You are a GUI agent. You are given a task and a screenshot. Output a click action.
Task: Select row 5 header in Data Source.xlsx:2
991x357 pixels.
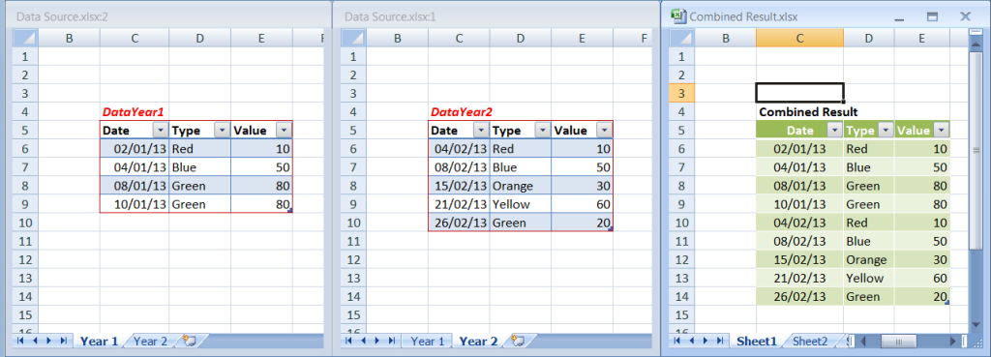pyautogui.click(x=26, y=131)
